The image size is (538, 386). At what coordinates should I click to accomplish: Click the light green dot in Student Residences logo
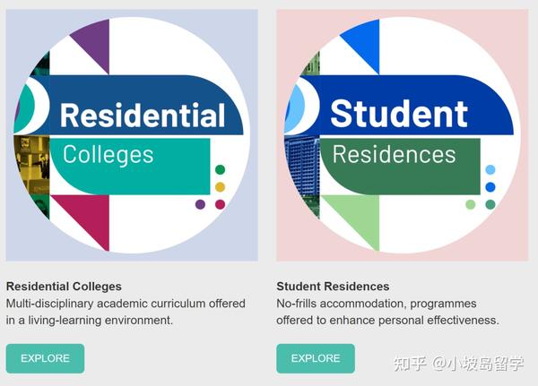coord(471,204)
